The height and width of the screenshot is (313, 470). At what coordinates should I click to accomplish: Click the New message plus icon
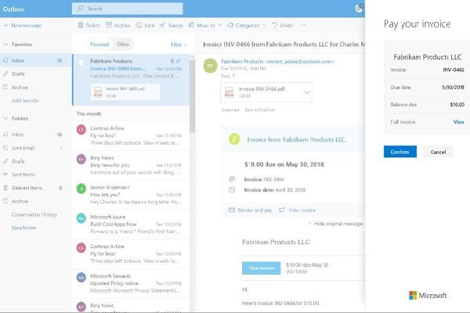point(7,26)
